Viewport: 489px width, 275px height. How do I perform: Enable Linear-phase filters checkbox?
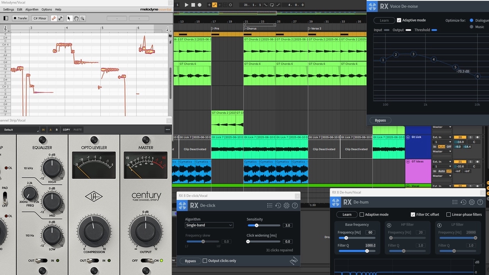(448, 215)
